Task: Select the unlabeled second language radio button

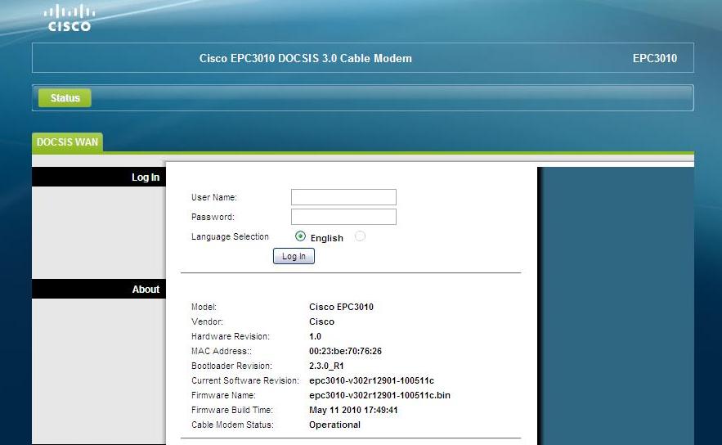Action: (360, 236)
